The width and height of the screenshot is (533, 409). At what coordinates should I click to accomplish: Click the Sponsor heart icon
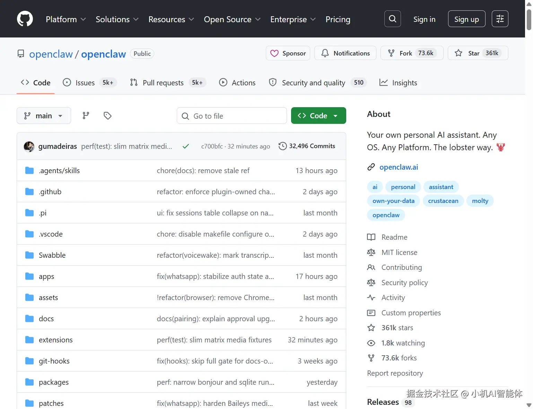pyautogui.click(x=274, y=53)
